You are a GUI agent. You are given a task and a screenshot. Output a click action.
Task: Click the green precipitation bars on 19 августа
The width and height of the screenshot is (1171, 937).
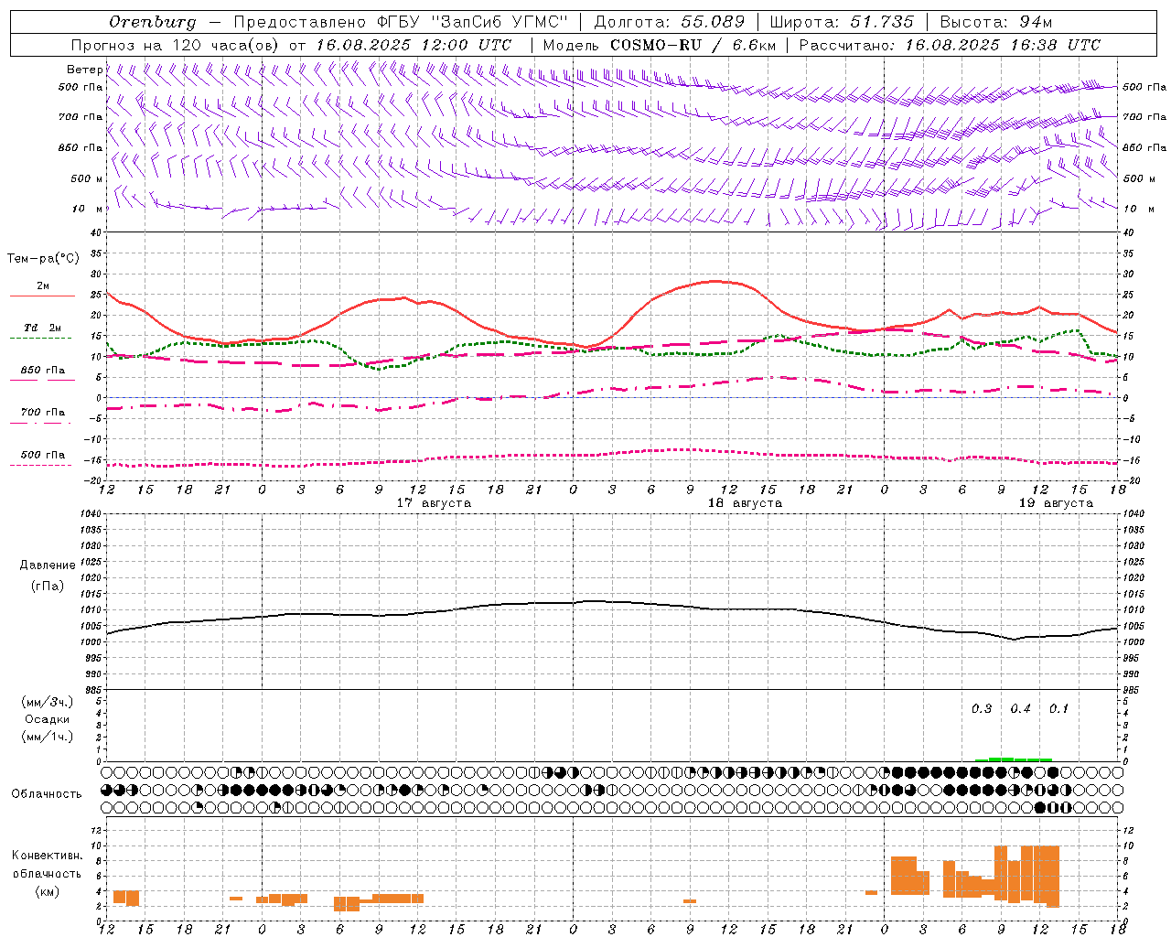click(1014, 759)
